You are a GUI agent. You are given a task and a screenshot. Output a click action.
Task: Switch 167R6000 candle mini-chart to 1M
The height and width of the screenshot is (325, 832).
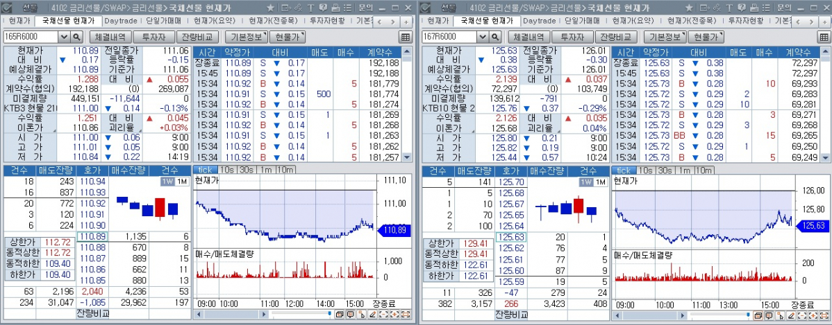(x=600, y=182)
